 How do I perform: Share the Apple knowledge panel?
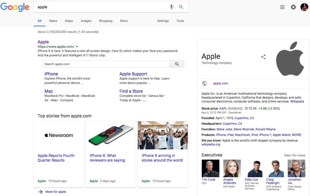pos(263,57)
